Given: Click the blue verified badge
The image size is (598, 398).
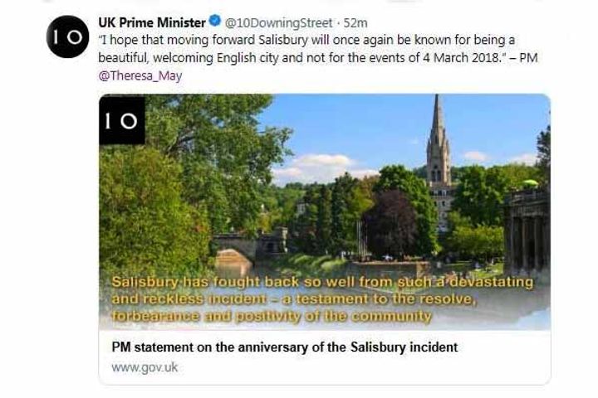Looking at the screenshot, I should 214,22.
